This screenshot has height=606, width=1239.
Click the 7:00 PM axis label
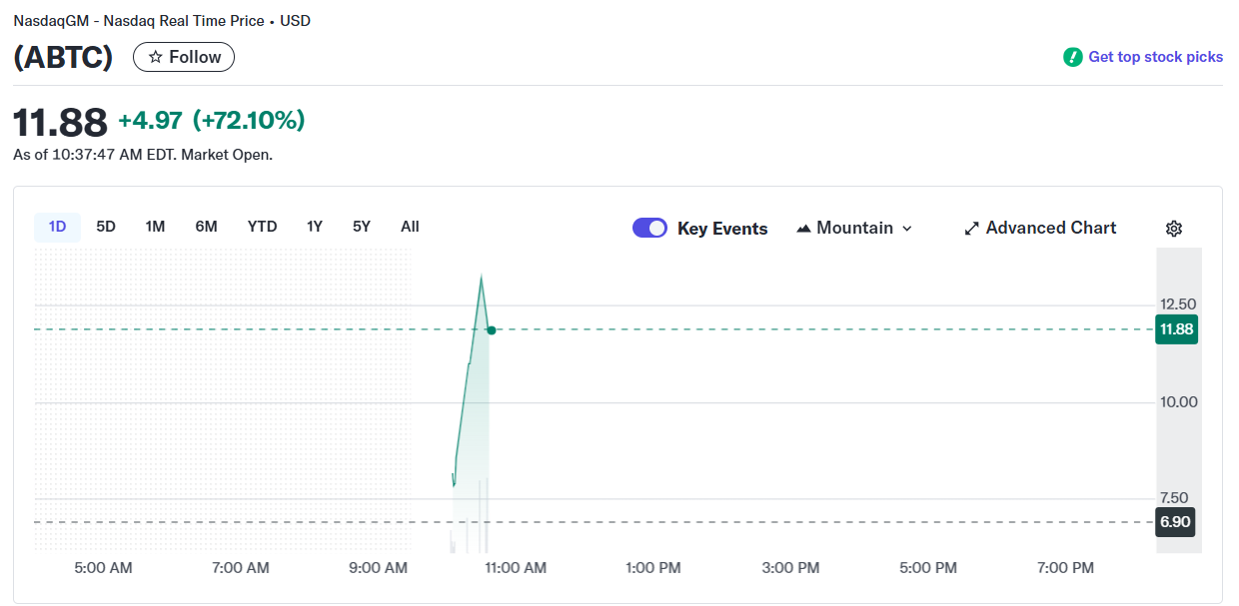tap(1065, 568)
